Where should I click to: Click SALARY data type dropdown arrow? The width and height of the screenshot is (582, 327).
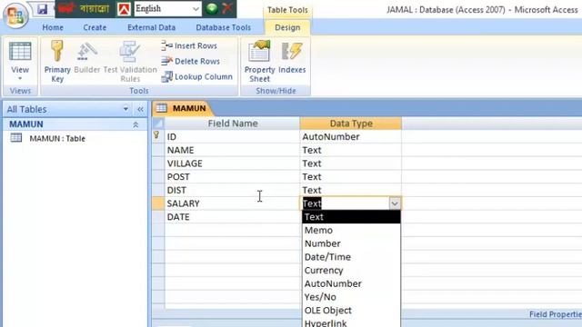[x=395, y=203]
